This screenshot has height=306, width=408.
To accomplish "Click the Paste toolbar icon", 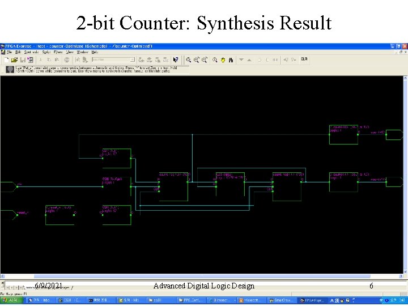I will [x=57, y=60].
